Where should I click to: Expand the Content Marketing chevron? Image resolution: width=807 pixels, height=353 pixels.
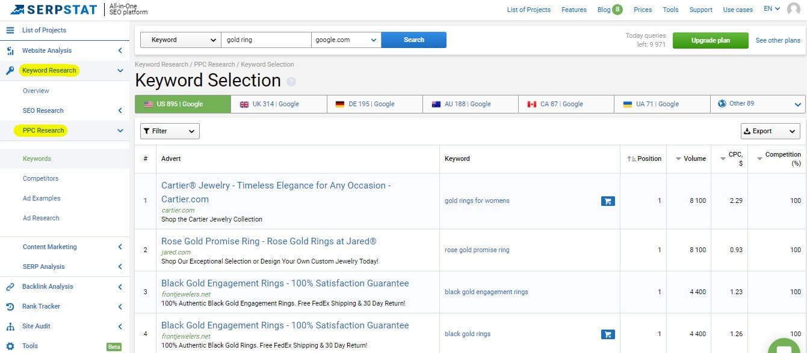120,247
